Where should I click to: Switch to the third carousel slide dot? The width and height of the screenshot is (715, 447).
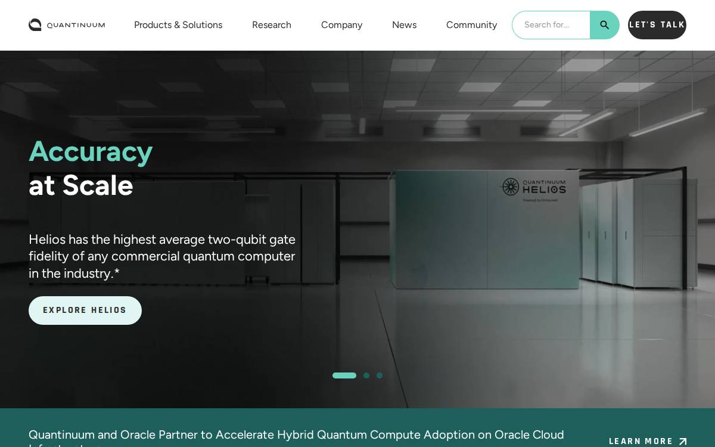(380, 375)
